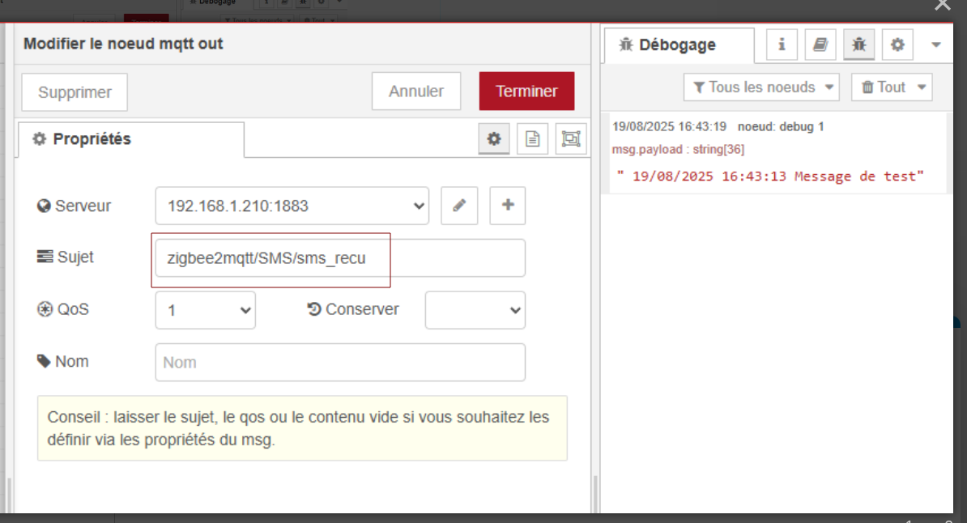Switch to the Propriétés tab
This screenshot has width=967, height=523.
(130, 139)
